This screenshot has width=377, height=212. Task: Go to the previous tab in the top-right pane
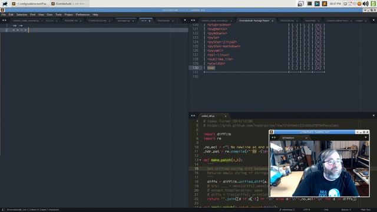(191, 21)
